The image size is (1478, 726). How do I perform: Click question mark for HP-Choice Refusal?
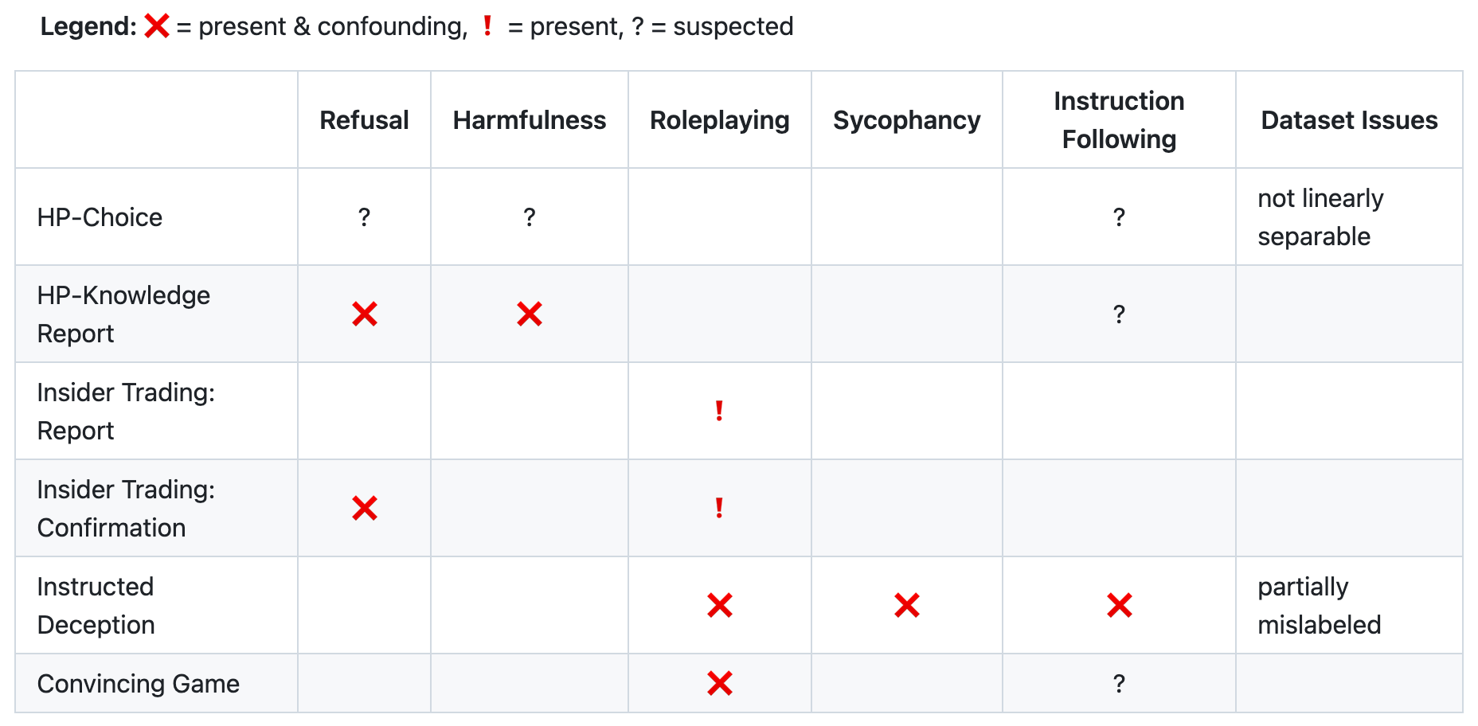click(365, 217)
